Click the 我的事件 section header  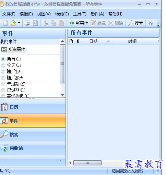coord(9,42)
